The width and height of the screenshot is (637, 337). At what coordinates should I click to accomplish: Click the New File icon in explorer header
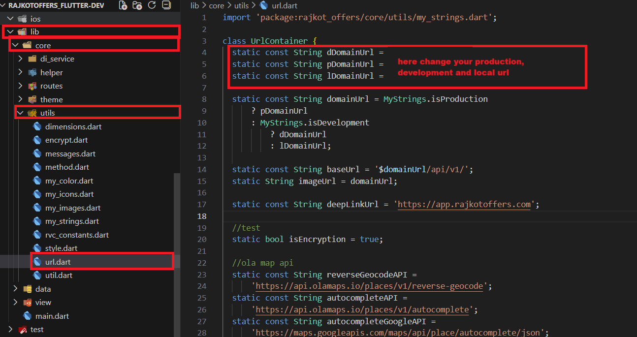[123, 5]
